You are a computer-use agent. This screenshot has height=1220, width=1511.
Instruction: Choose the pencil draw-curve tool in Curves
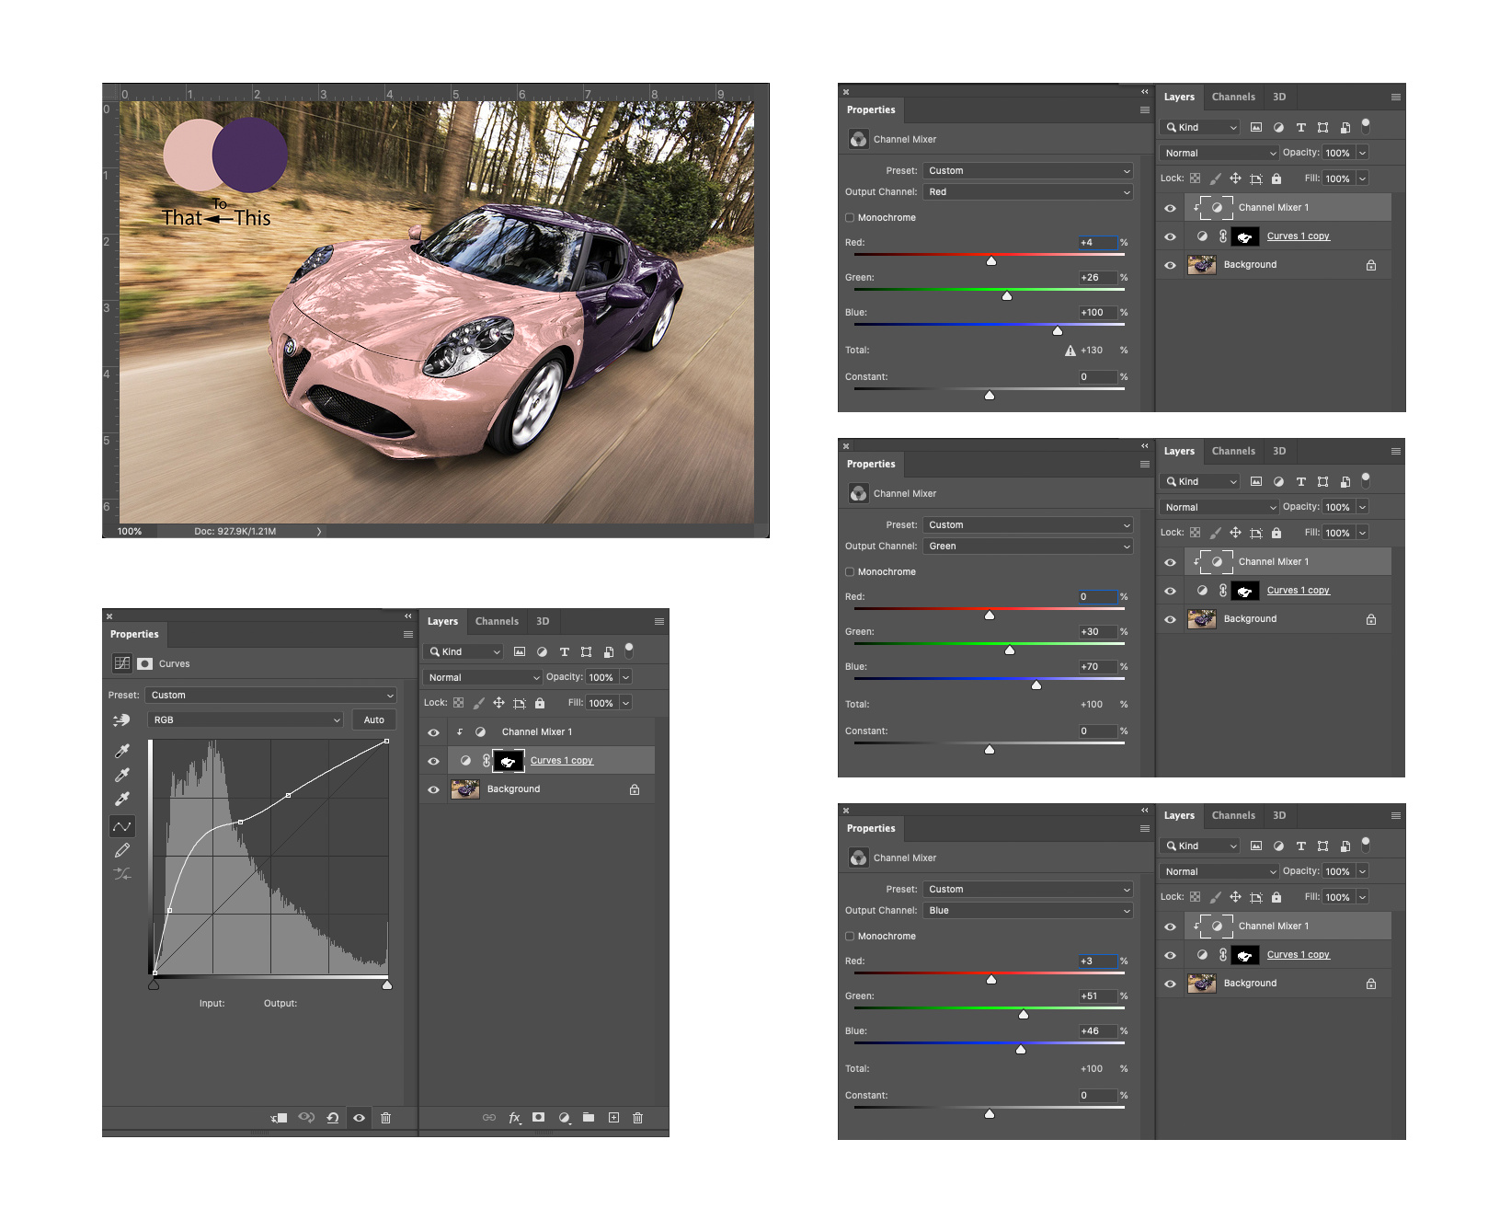[x=121, y=850]
